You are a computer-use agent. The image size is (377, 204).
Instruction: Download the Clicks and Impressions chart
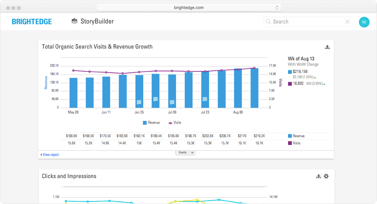pyautogui.click(x=319, y=176)
